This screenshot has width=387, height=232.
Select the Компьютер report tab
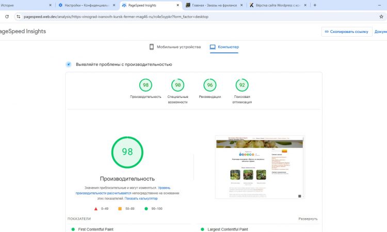coord(224,47)
